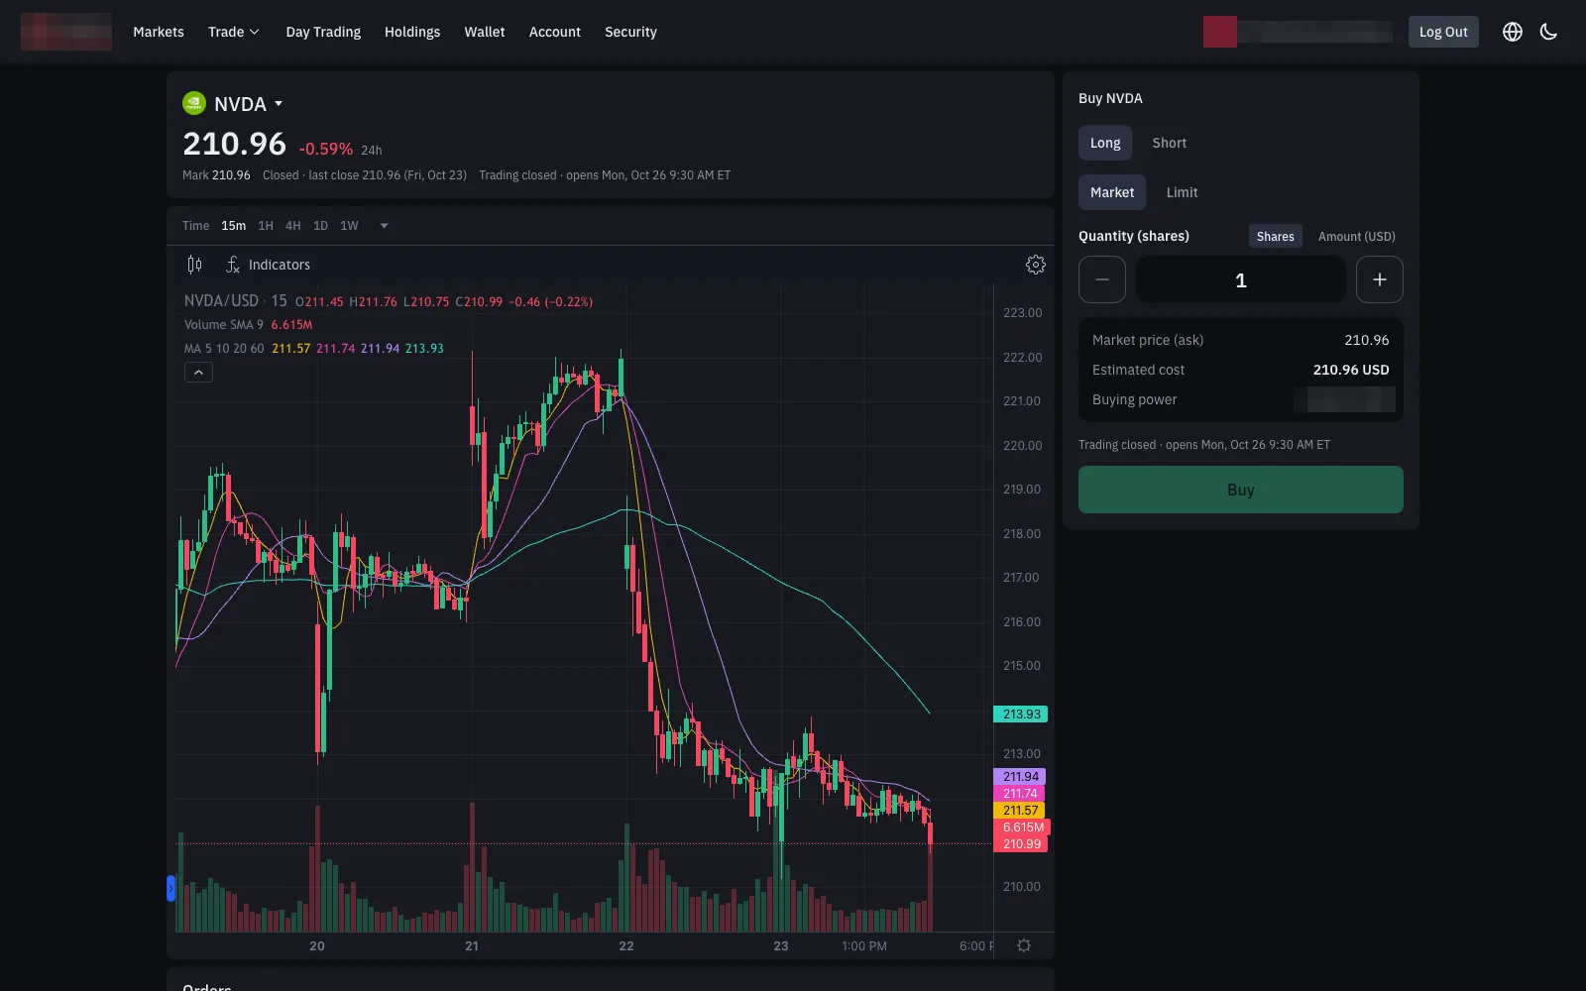The image size is (1586, 991).
Task: Click the Log Out button
Action: click(x=1443, y=32)
